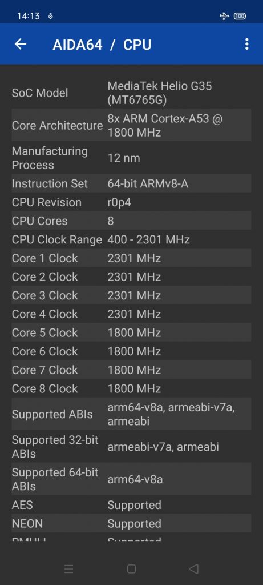Tap the square home navigation button

(x=131, y=569)
